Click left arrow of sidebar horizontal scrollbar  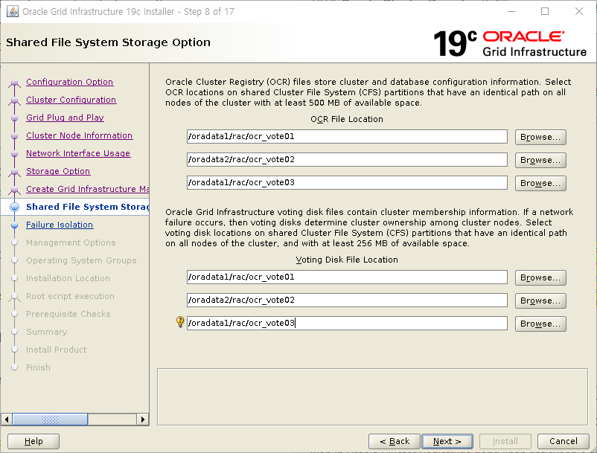7,420
